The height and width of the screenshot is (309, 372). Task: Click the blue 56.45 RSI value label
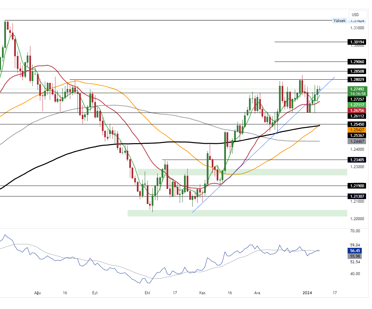[x=355, y=250]
